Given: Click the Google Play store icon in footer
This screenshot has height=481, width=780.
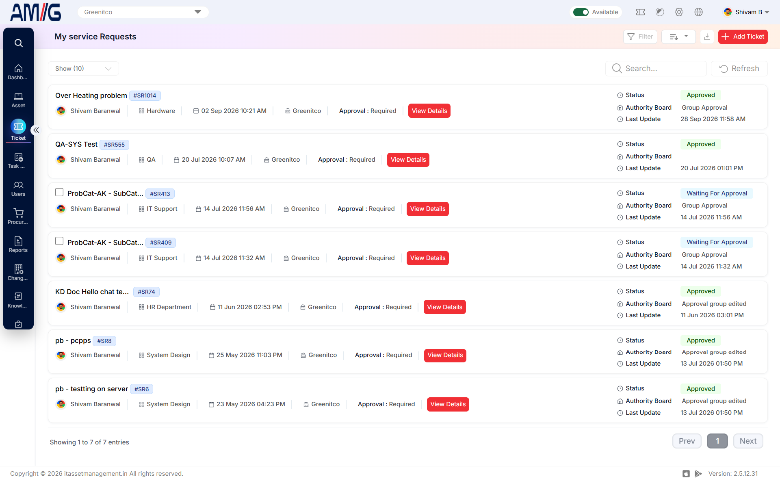Looking at the screenshot, I should coord(698,474).
